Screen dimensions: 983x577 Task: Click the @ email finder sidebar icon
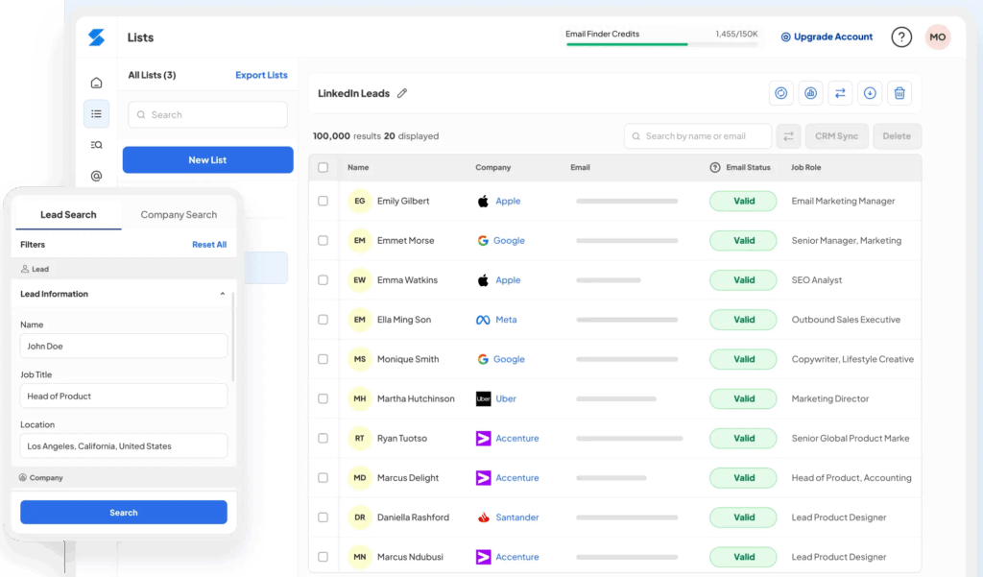[x=96, y=177]
